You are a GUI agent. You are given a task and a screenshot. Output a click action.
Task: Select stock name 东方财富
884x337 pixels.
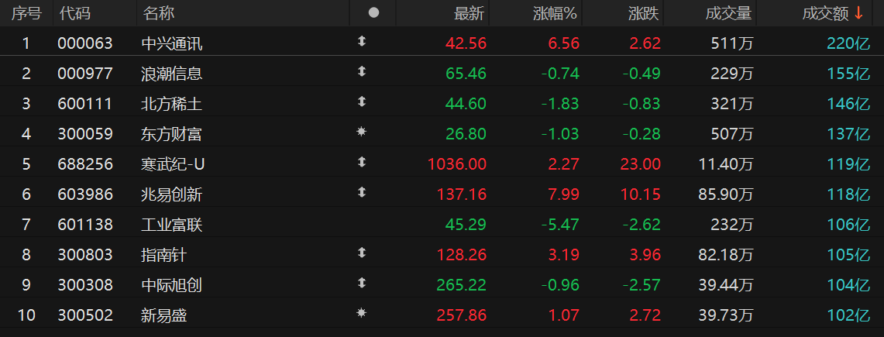point(172,134)
